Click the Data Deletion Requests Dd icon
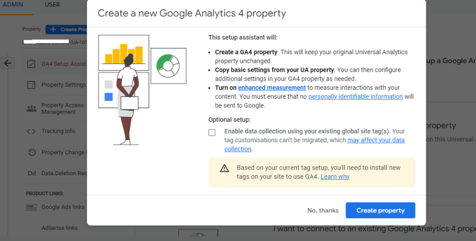The width and height of the screenshot is (476, 241). click(32, 173)
